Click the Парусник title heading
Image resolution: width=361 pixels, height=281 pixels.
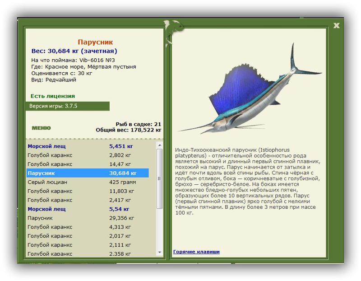pyautogui.click(x=95, y=42)
